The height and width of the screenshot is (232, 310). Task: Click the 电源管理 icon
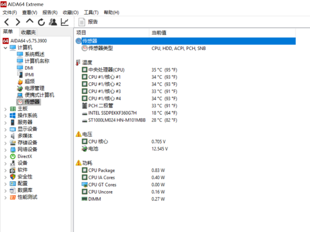click(x=20, y=89)
